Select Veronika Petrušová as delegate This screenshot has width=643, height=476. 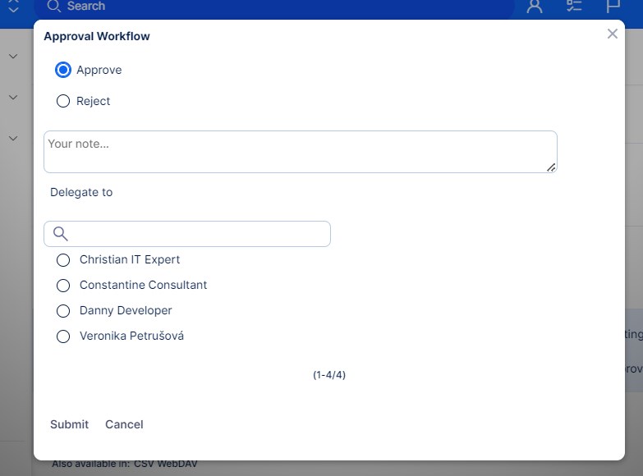pos(63,336)
